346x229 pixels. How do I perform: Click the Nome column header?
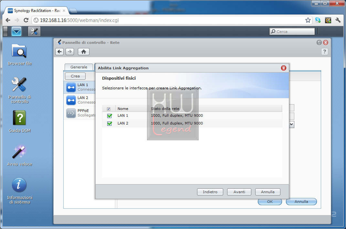[132, 109]
